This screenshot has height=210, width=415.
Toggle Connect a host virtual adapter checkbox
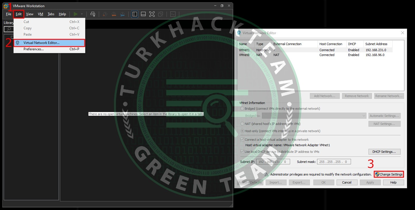point(242,140)
